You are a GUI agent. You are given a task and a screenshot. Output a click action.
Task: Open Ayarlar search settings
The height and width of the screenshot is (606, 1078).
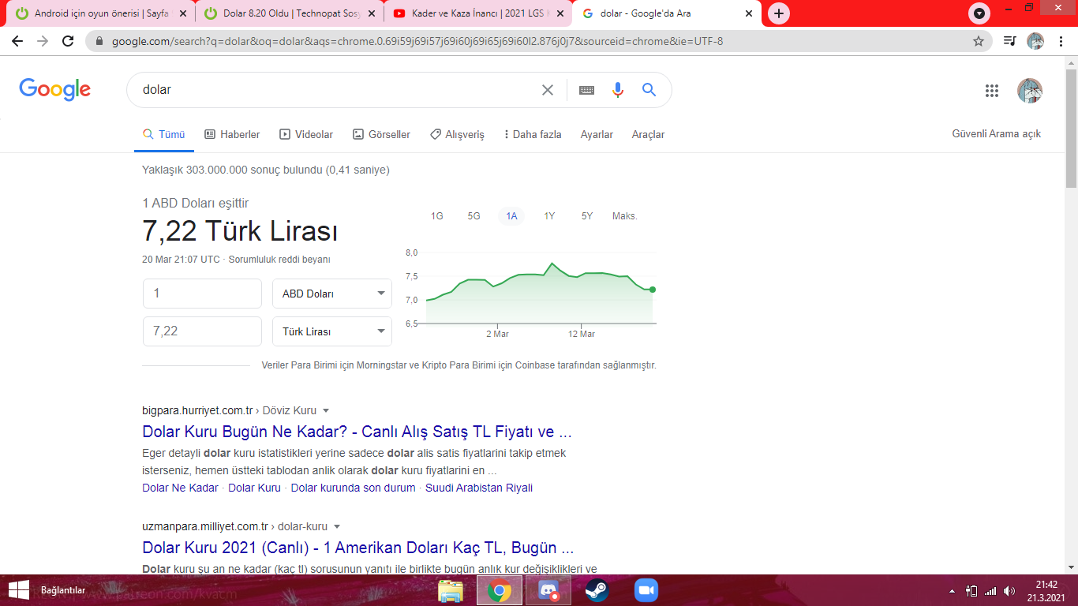click(597, 135)
